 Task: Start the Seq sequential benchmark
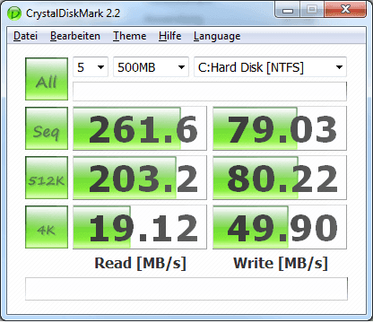[47, 128]
